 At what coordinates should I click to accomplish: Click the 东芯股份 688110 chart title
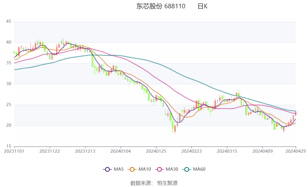click(x=161, y=6)
